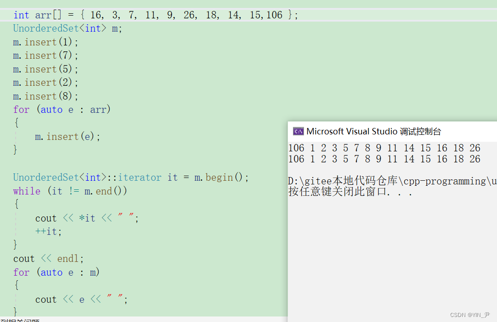Click the 'm.insert(1);' line
This screenshot has width=497, height=322.
point(46,42)
